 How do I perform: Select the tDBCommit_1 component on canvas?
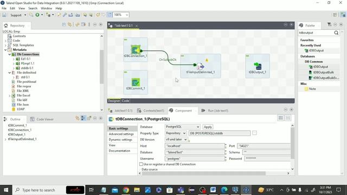pos(136,82)
